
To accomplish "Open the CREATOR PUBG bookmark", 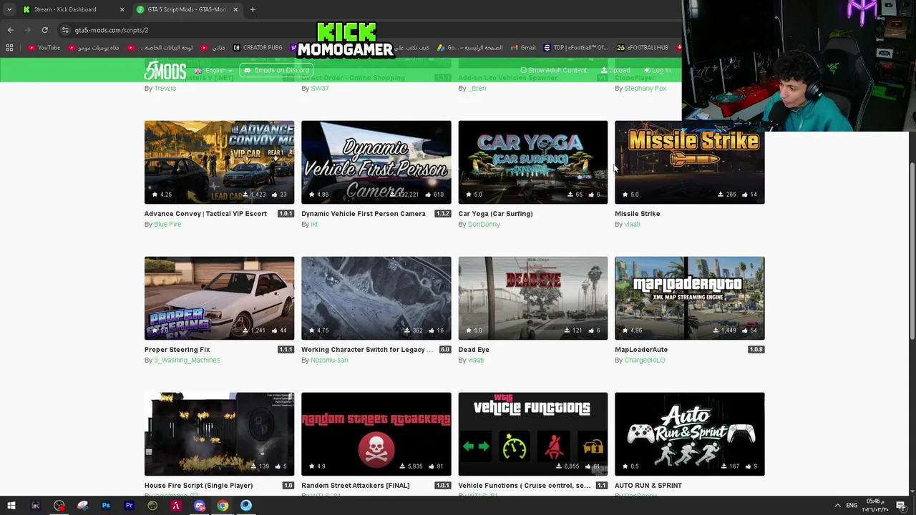I will click(258, 48).
